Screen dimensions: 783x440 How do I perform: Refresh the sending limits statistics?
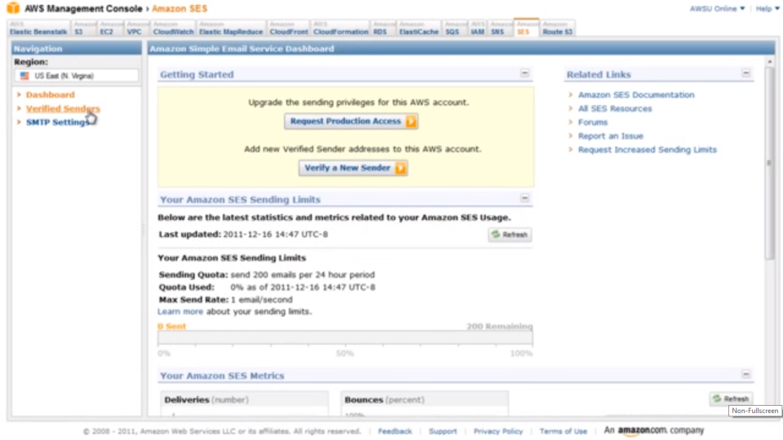[x=510, y=235]
